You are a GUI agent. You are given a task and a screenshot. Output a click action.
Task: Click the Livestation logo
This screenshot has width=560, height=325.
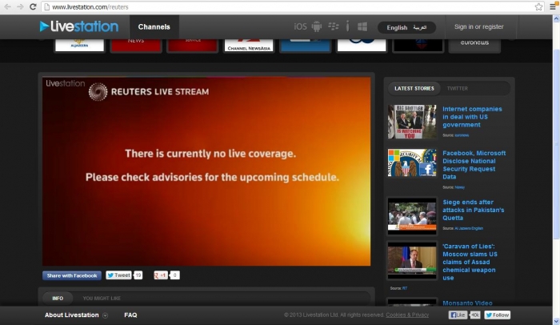(x=78, y=26)
